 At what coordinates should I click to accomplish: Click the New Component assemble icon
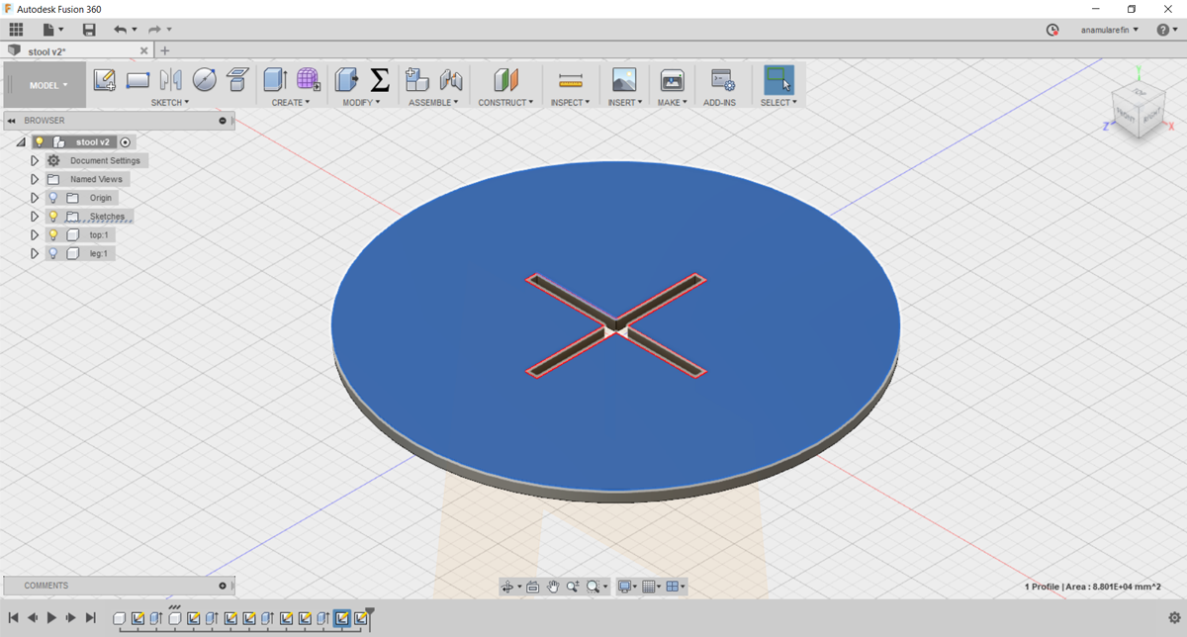click(417, 80)
